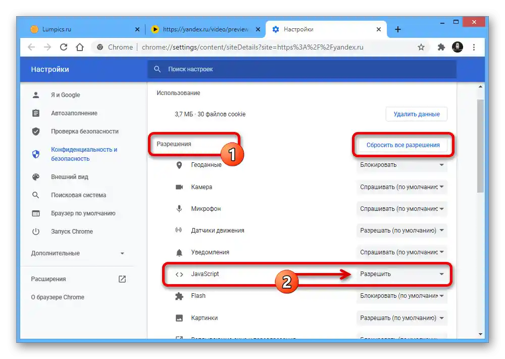Open Конфиденциальность и безопасность section
Screen dimensions: 505x359
[84, 154]
